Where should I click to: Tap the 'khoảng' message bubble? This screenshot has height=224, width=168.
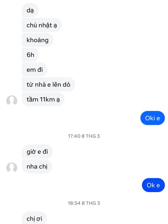coord(38,40)
